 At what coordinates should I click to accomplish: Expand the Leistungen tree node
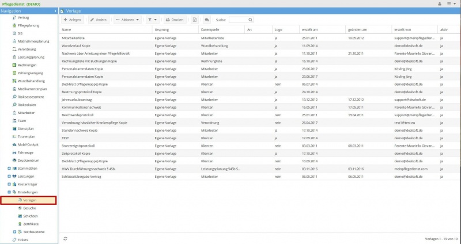(x=9, y=177)
